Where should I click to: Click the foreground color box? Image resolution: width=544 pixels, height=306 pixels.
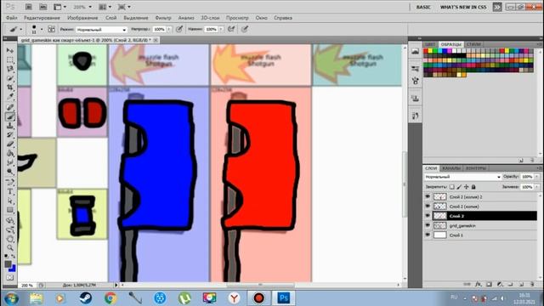pyautogui.click(x=8, y=264)
